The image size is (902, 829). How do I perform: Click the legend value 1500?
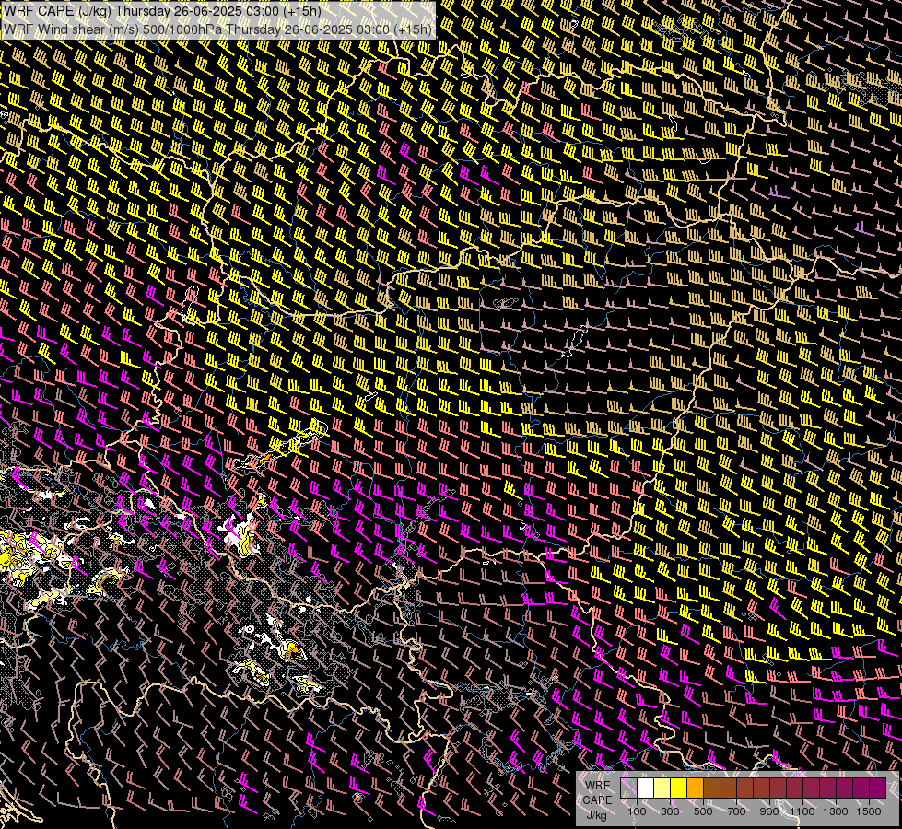point(869,811)
